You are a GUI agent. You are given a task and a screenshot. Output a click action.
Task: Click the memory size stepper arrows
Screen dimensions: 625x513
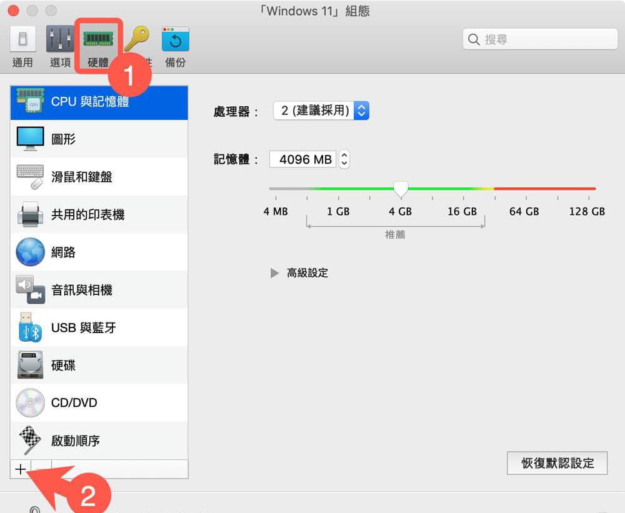click(x=344, y=159)
